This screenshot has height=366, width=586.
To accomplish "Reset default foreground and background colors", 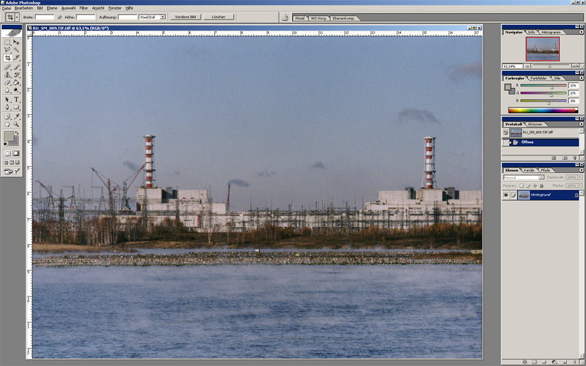I will point(5,144).
